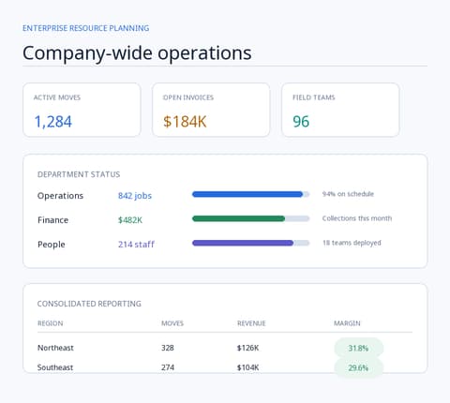
Task: Select the Operations department row label
Action: (60, 196)
